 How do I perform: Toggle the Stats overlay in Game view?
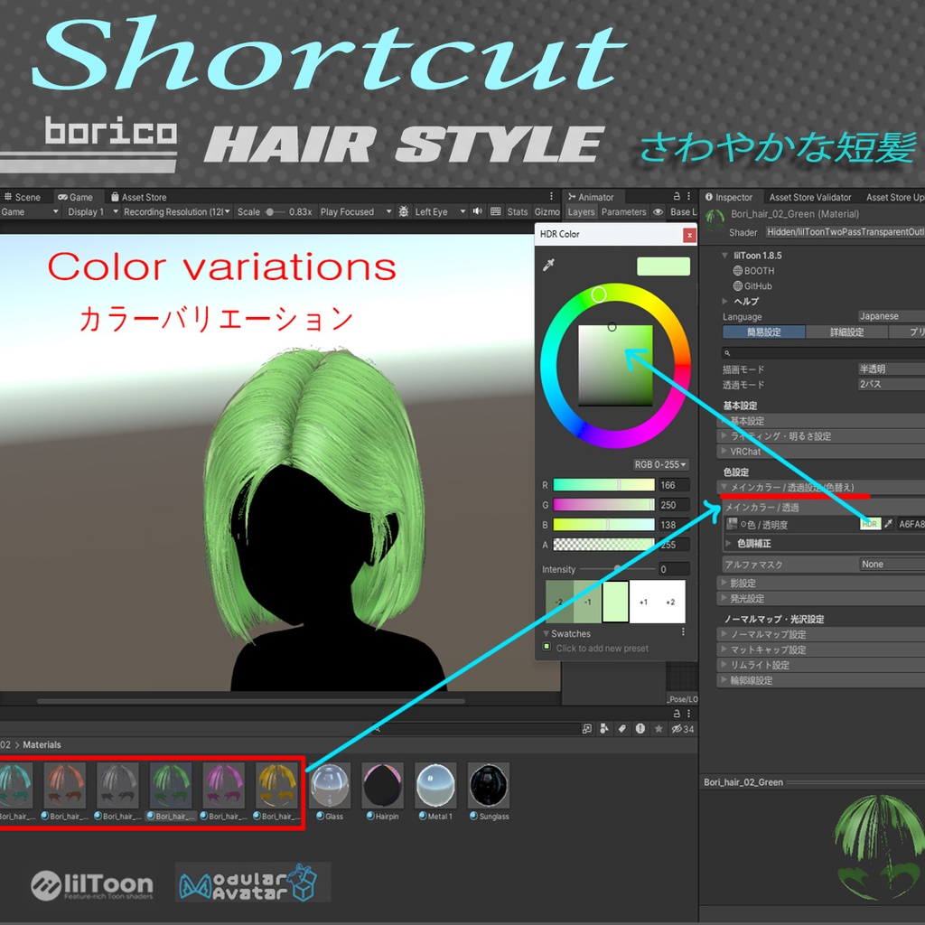516,214
